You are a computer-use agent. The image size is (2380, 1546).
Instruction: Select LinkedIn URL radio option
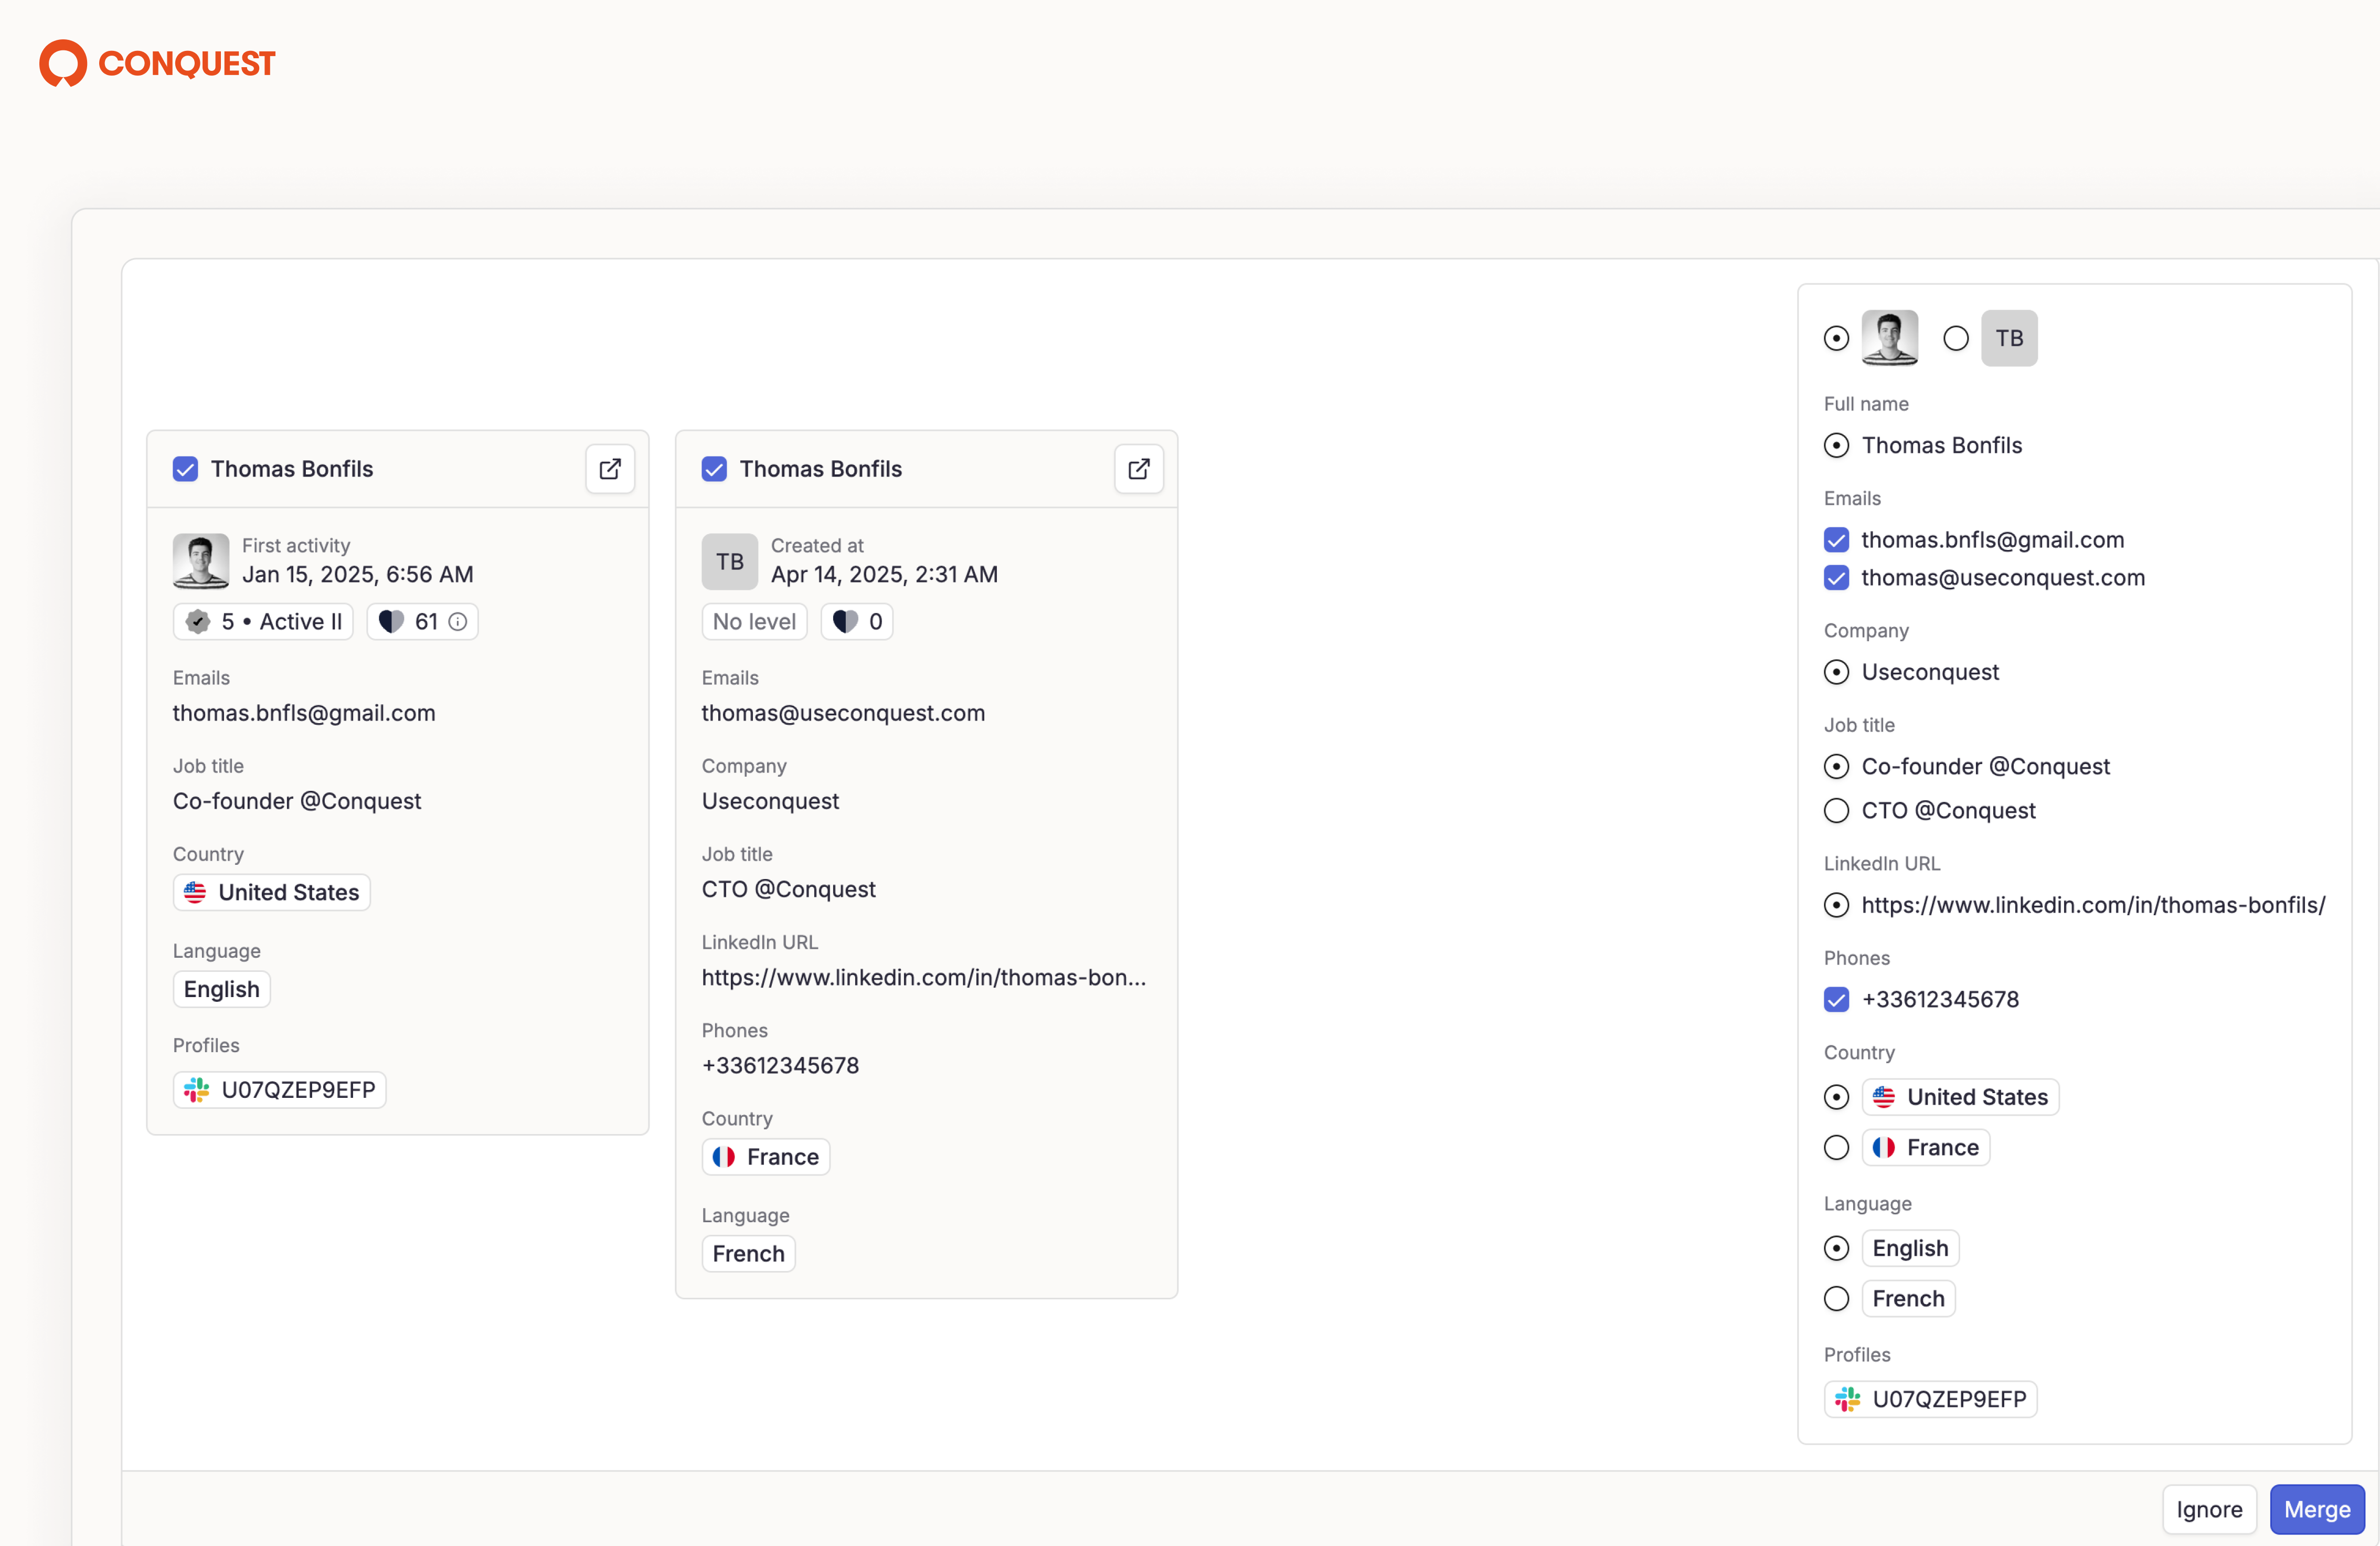(1836, 905)
